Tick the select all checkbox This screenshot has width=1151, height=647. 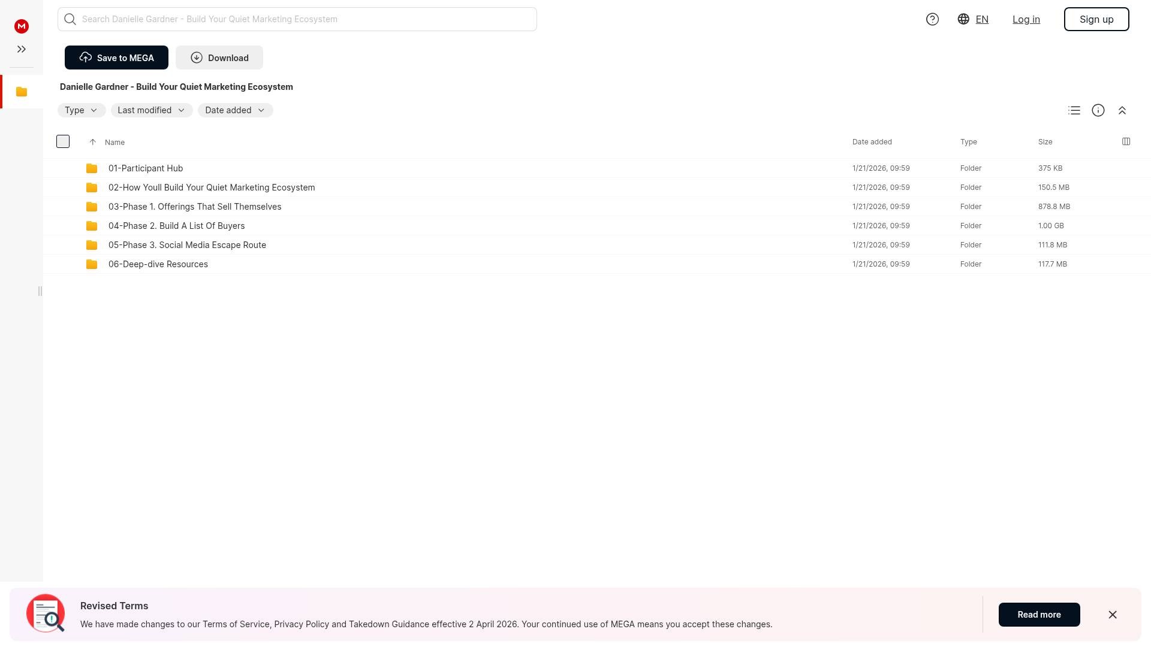[63, 141]
